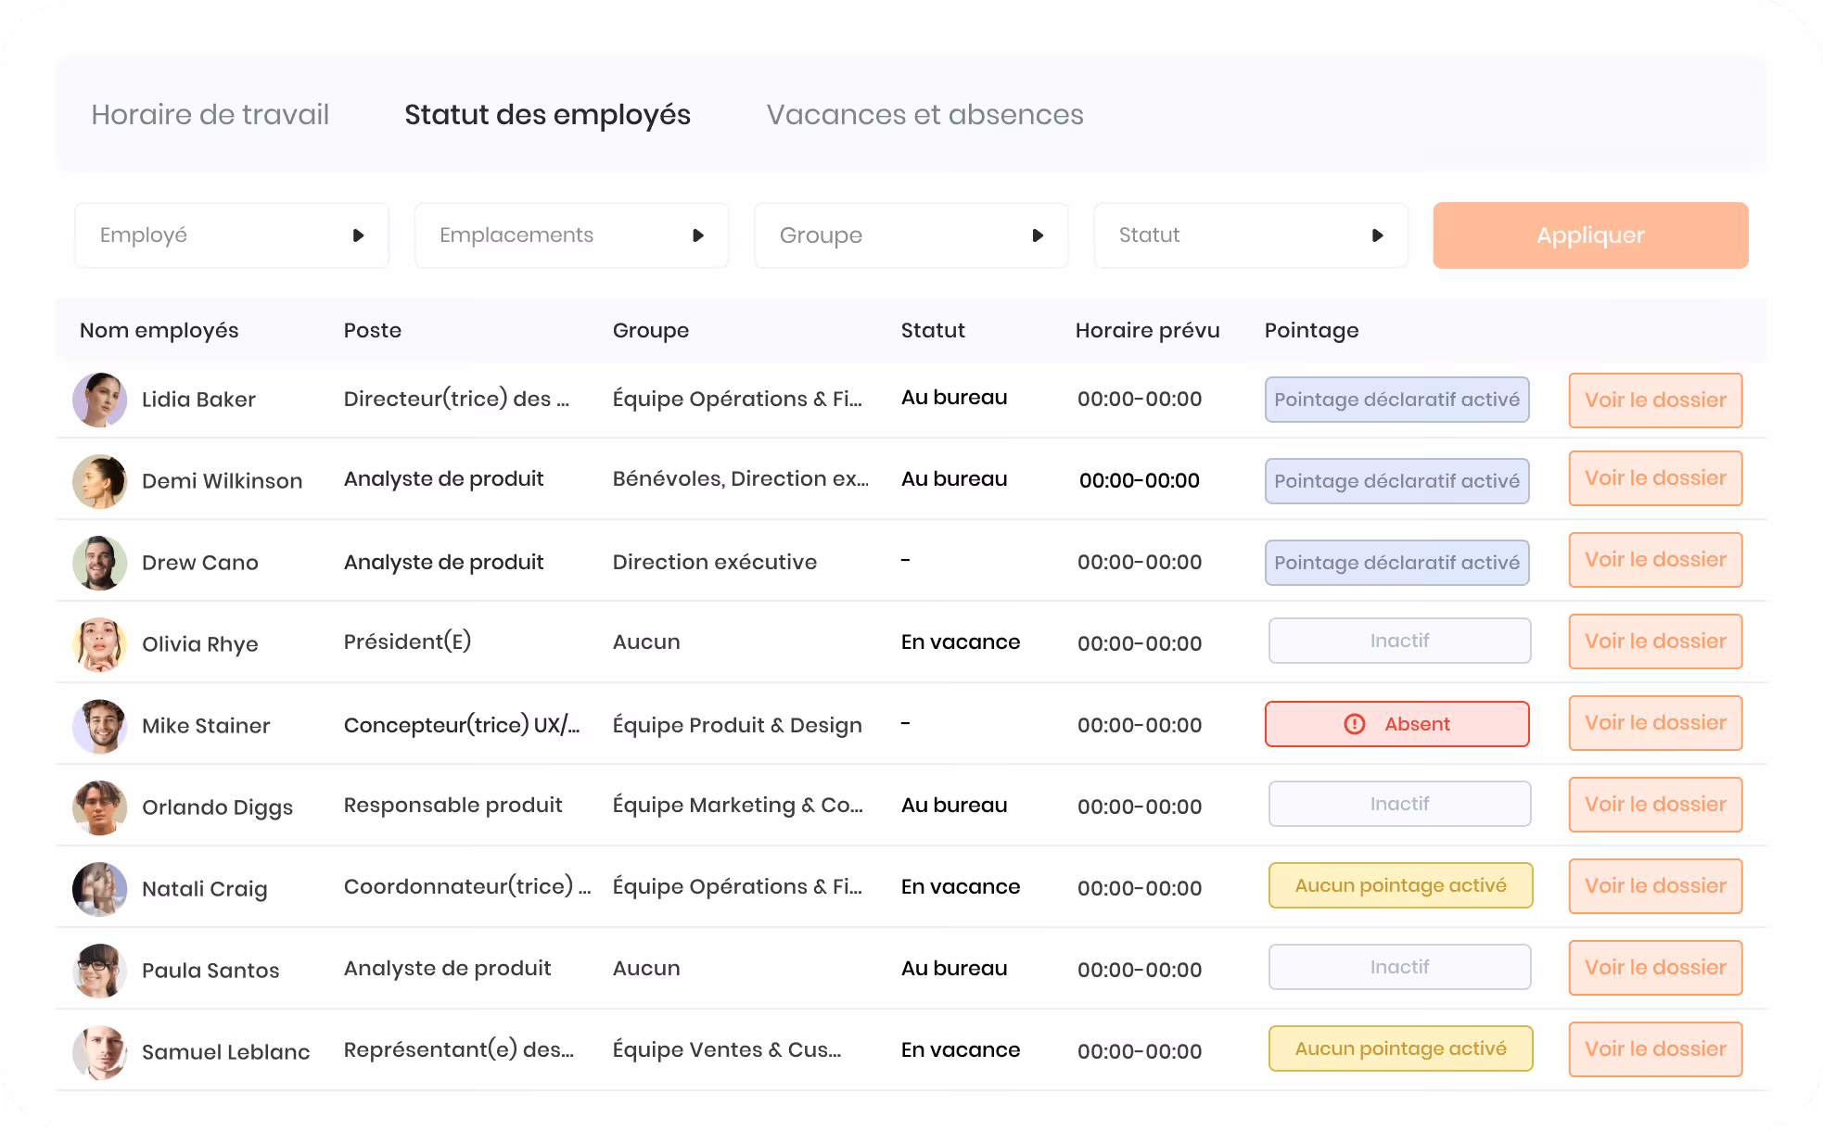
Task: Click the Horaire prévu column header
Action: [x=1147, y=331]
